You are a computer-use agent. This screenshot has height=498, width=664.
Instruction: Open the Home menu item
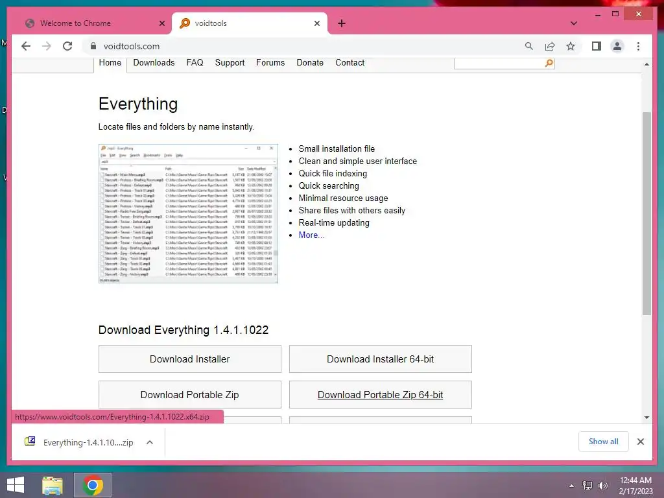(x=110, y=63)
